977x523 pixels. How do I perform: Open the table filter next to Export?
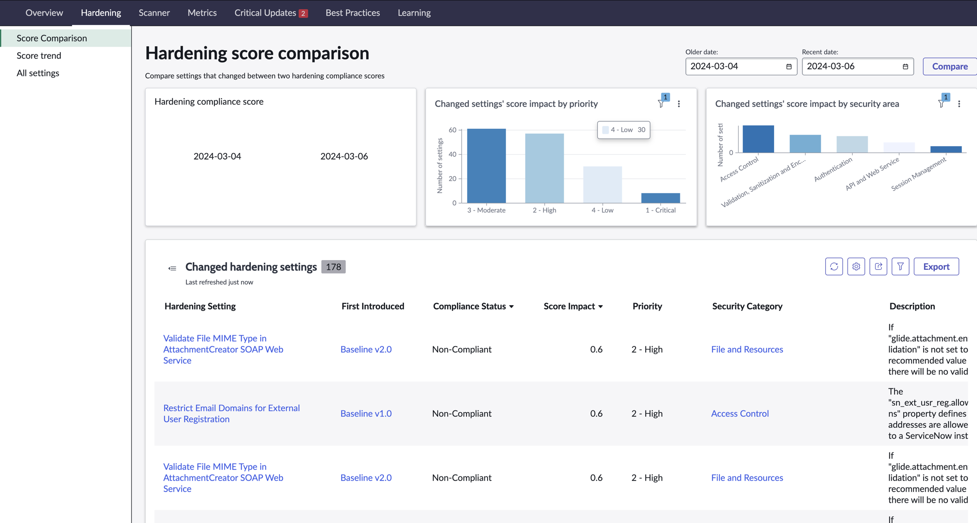click(x=900, y=267)
